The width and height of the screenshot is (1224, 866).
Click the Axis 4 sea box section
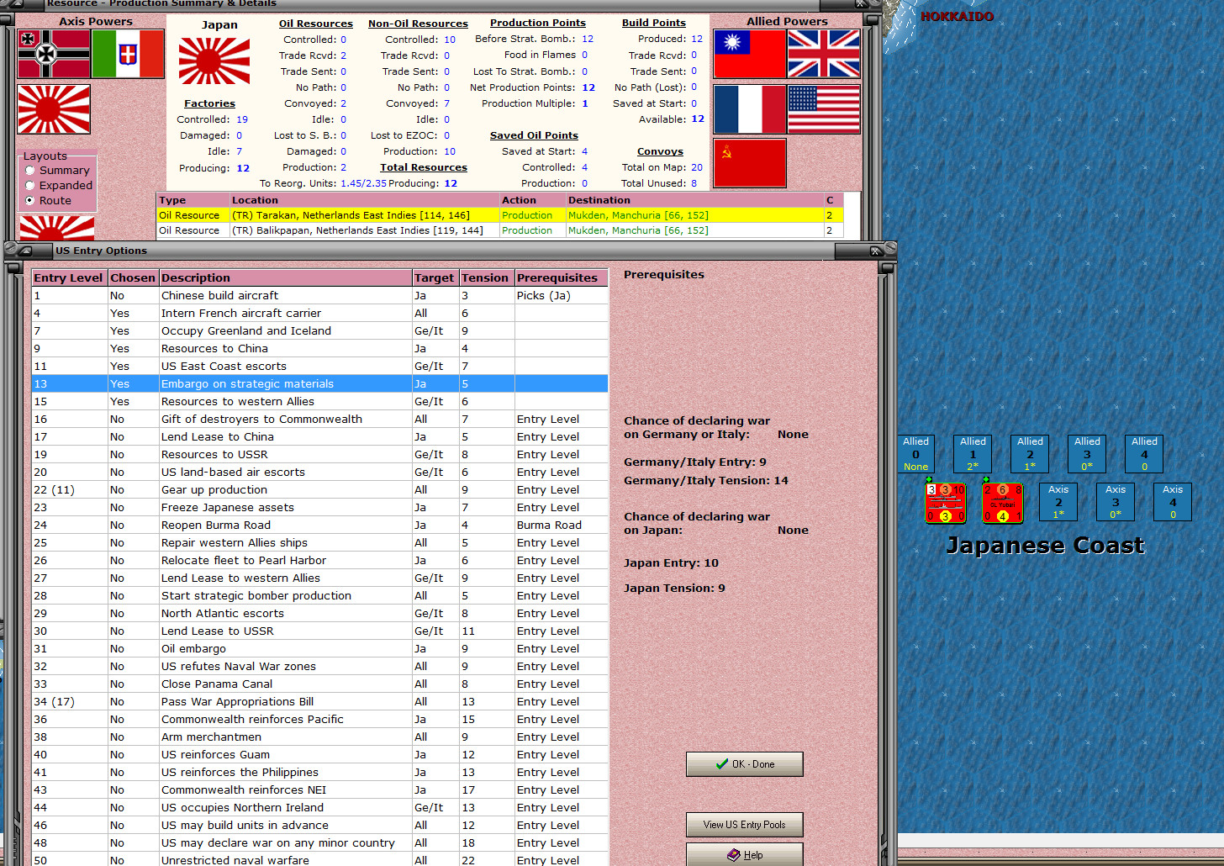1173,502
